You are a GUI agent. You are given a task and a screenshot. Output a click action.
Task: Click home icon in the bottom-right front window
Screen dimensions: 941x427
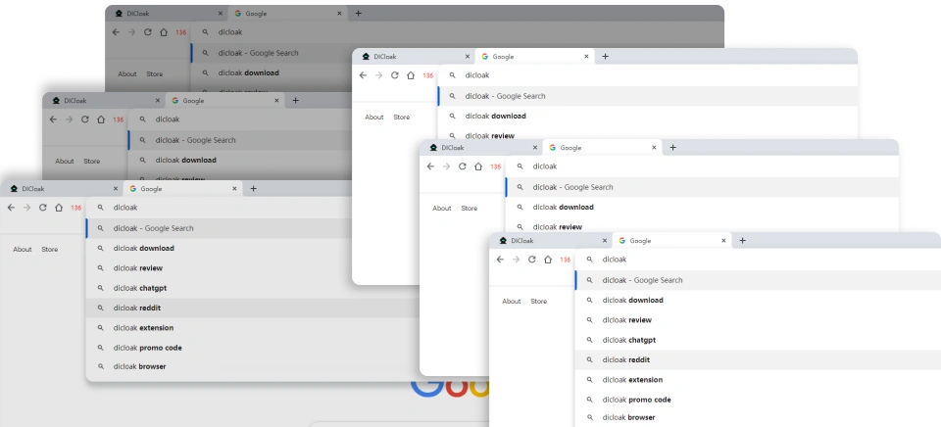pyautogui.click(x=548, y=260)
